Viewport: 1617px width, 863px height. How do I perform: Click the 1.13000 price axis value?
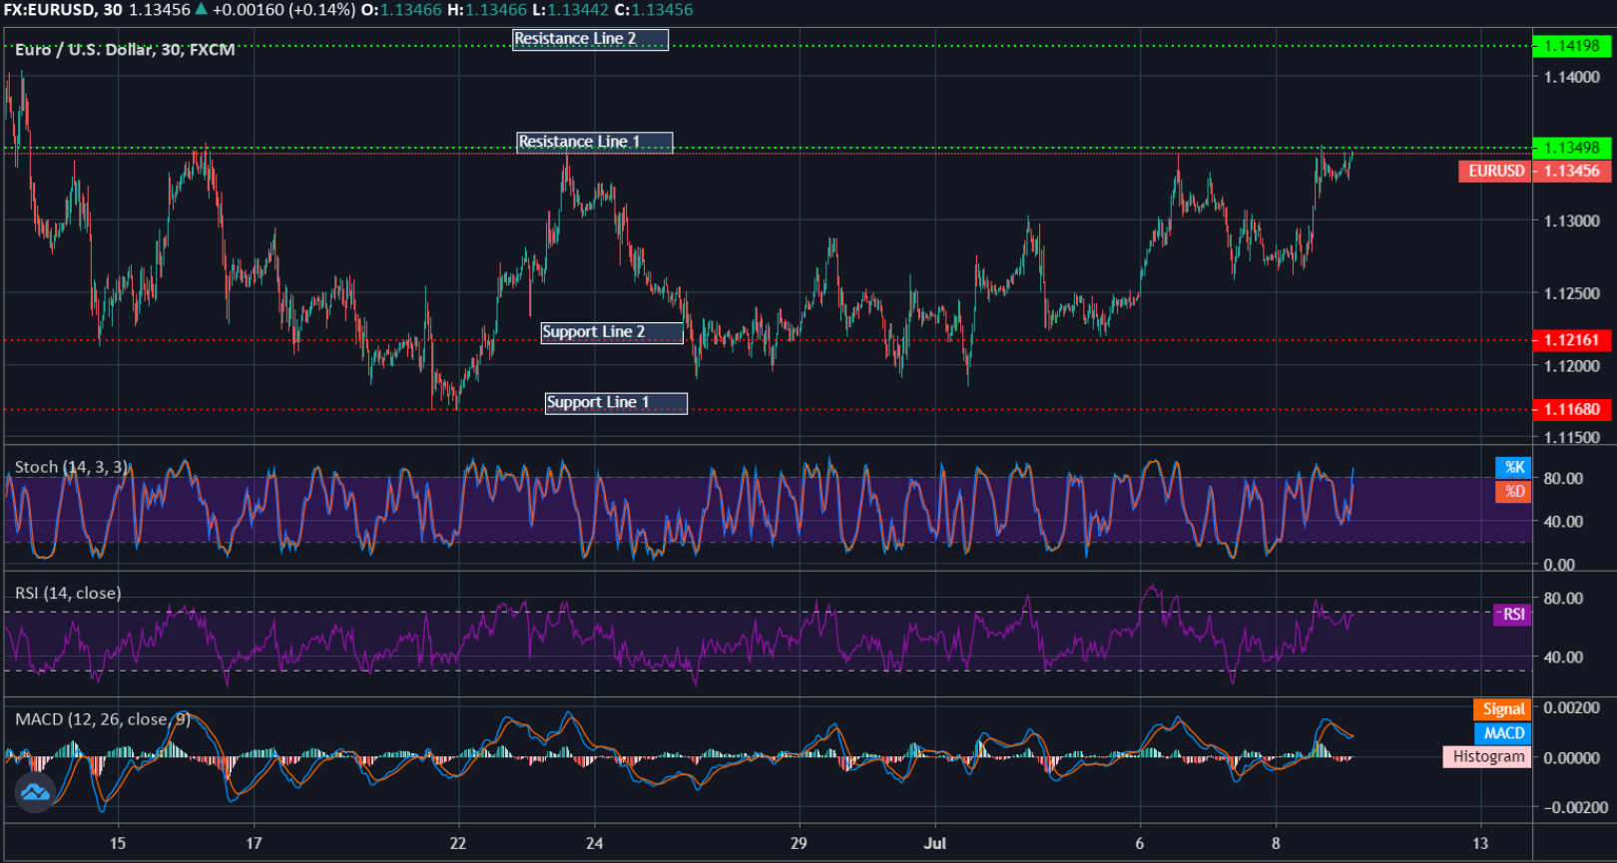(1572, 221)
